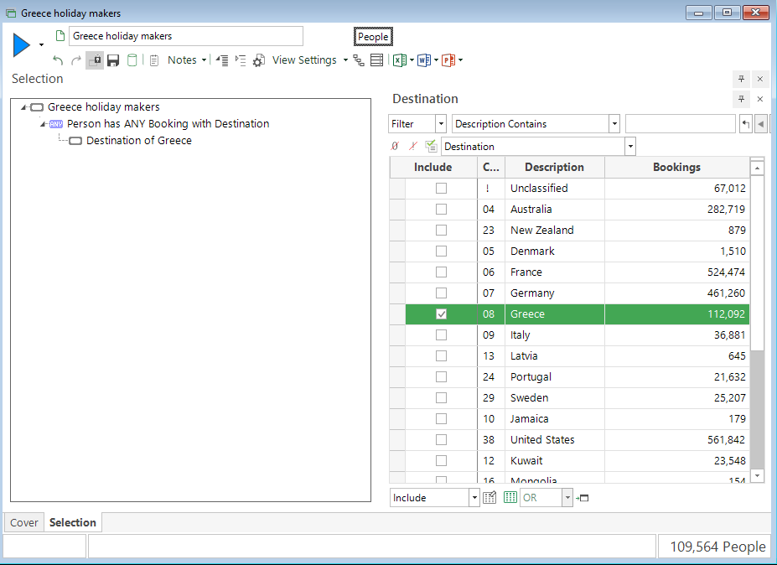Screen dimensions: 777x565
Task: Click the document icon beside the selection name
Action: pos(60,36)
